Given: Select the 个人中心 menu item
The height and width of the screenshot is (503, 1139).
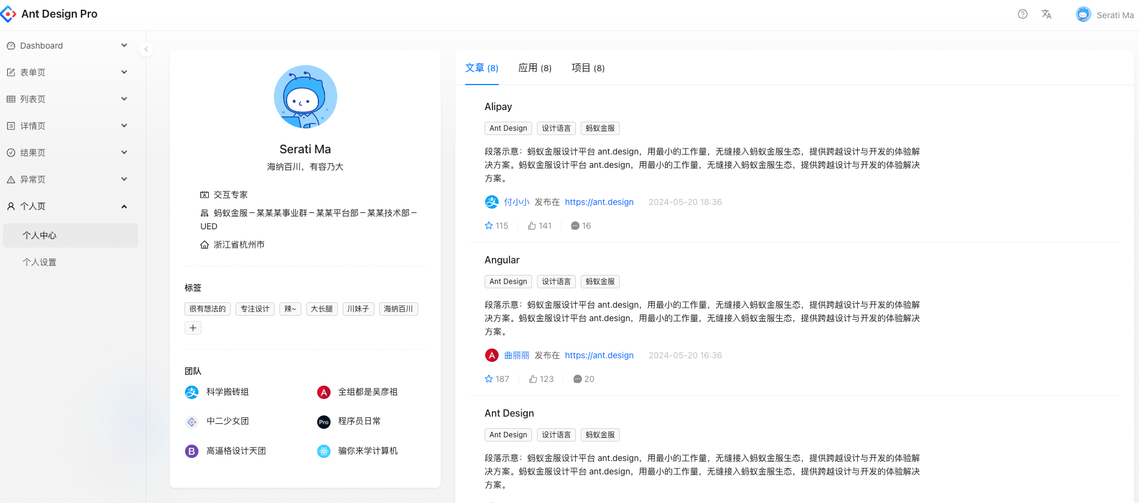Looking at the screenshot, I should pos(71,235).
